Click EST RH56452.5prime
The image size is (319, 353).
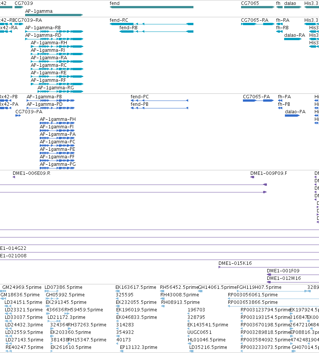(162, 291)
